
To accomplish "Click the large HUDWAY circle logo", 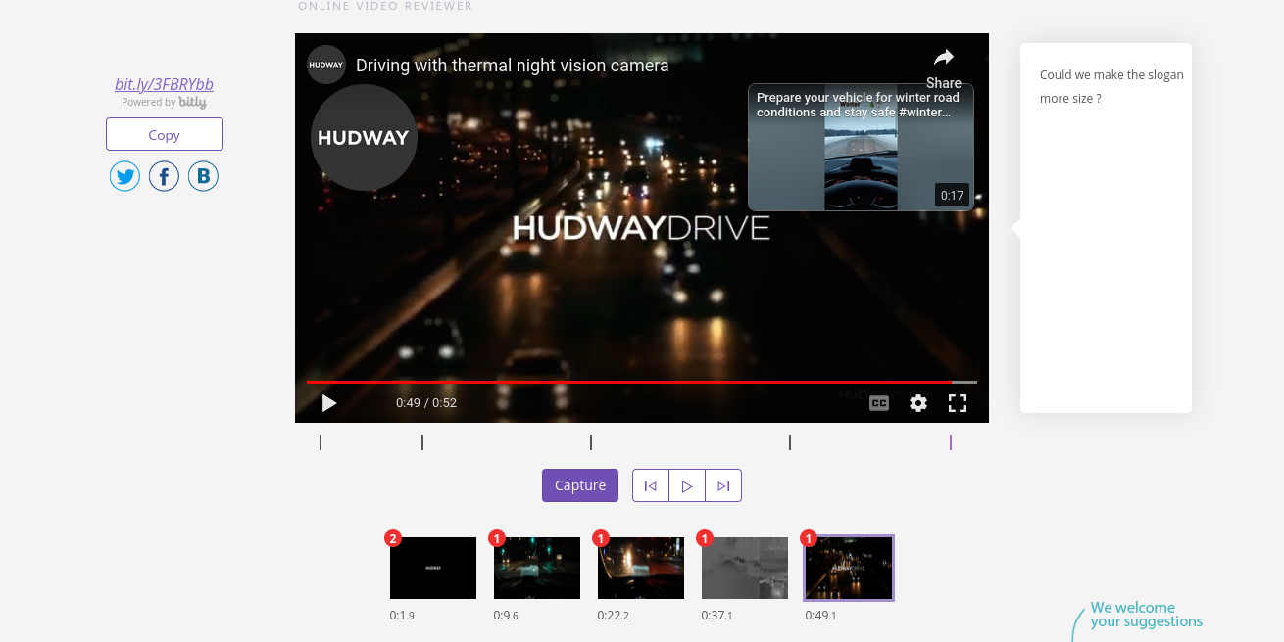I will pyautogui.click(x=364, y=137).
